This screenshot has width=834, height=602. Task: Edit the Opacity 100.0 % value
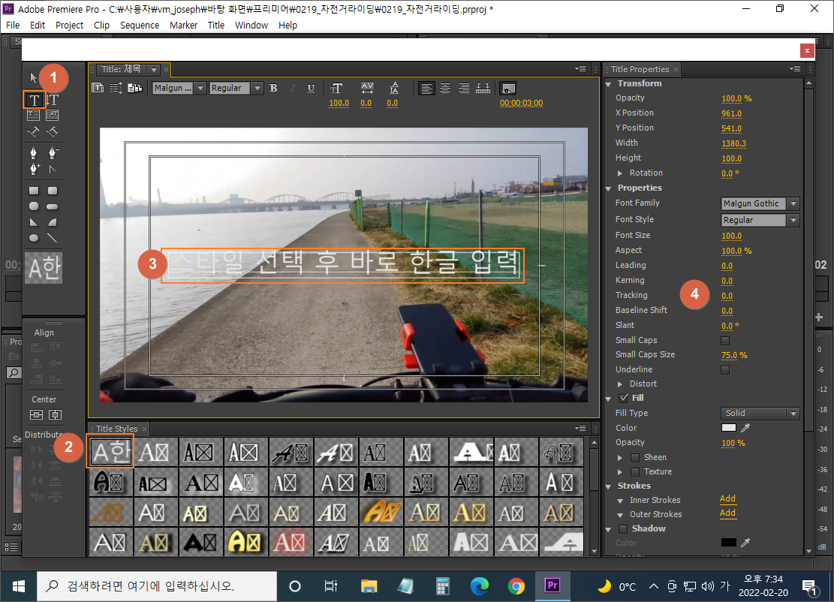coord(736,98)
